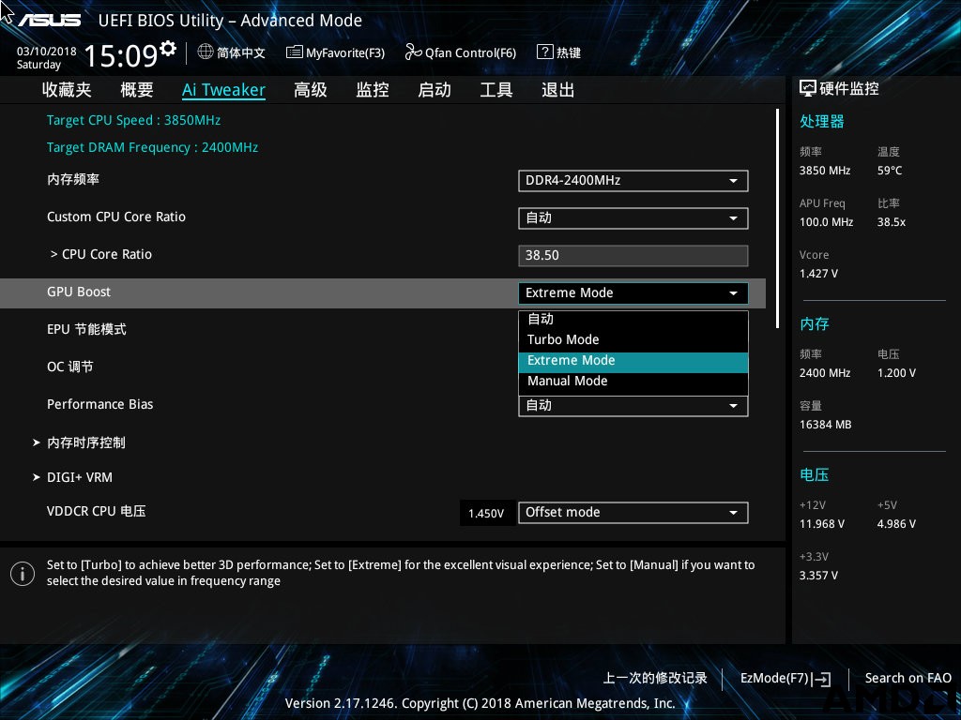Click the 1.450V voltage readout
This screenshot has width=961, height=720.
coord(487,513)
